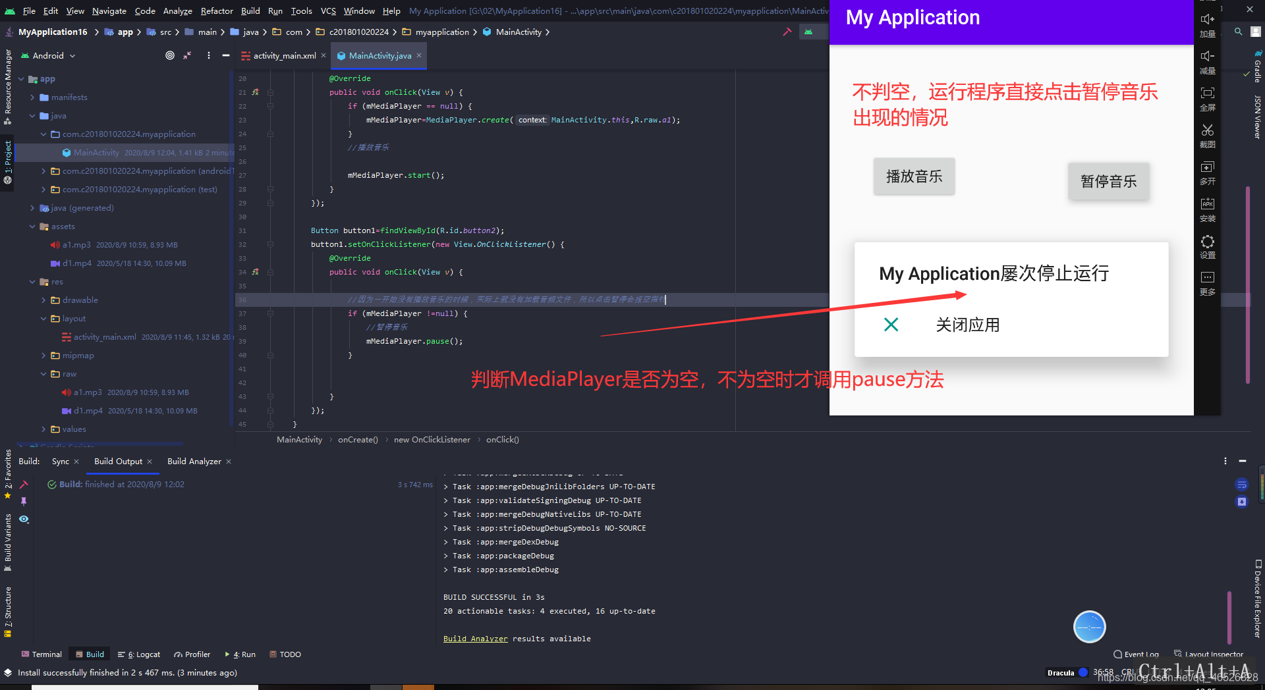Toggle the Resource Manager side panel
This screenshot has height=690, width=1265.
[8, 87]
